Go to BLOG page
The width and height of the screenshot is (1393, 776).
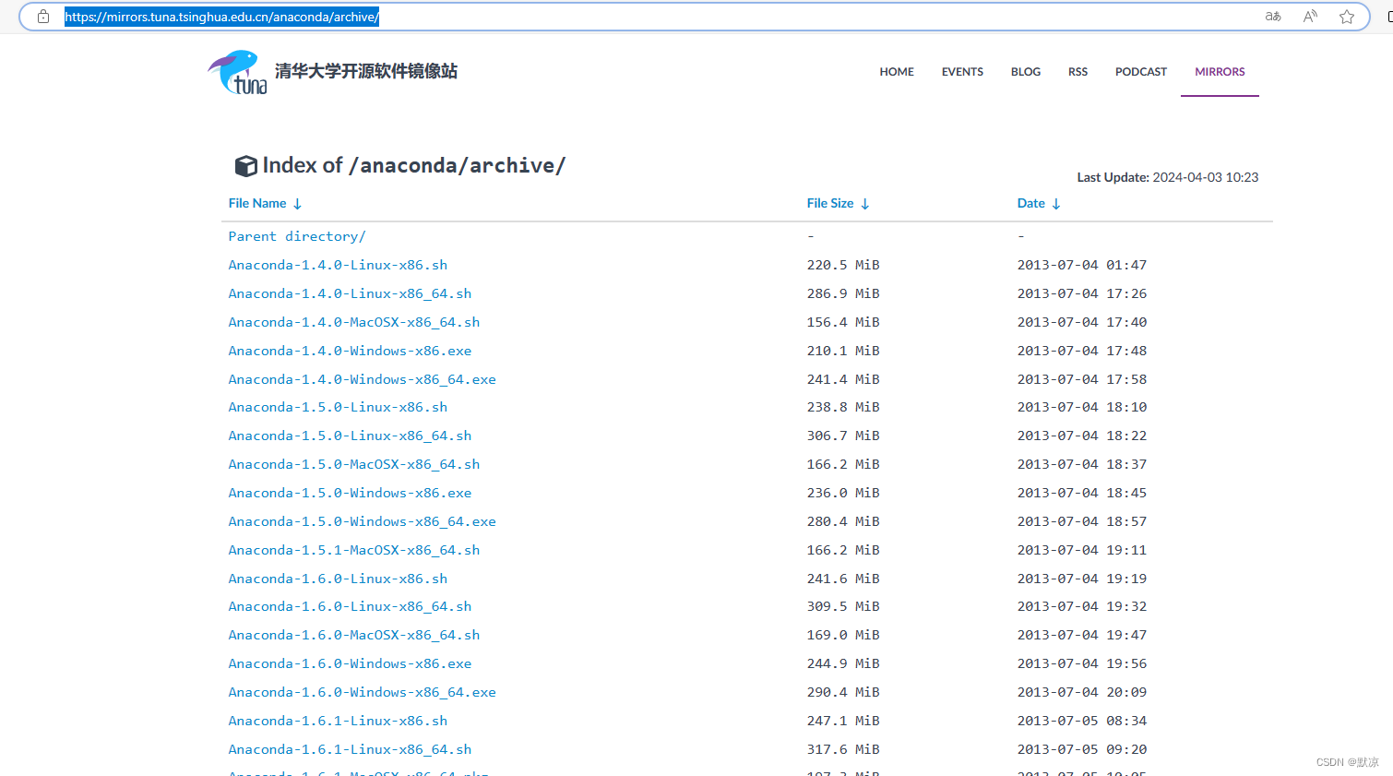pos(1026,72)
